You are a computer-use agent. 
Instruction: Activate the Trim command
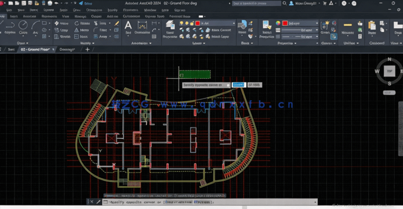click(x=100, y=23)
